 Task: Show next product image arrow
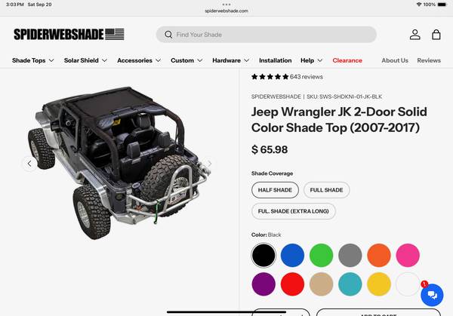click(209, 164)
